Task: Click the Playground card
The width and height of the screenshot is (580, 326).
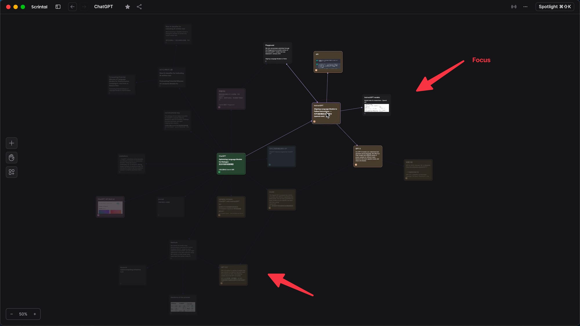Action: (x=278, y=53)
